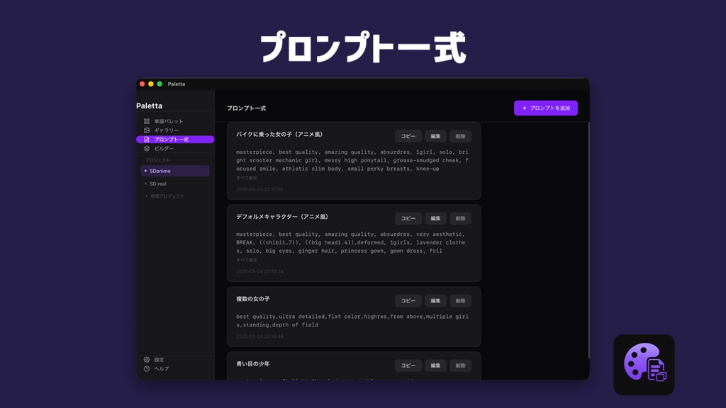726x408 pixels.
Task: Edit the デフォルメキャラクター prompt
Action: [435, 218]
